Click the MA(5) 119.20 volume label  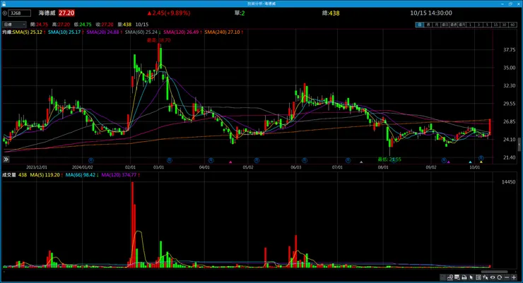click(47, 175)
